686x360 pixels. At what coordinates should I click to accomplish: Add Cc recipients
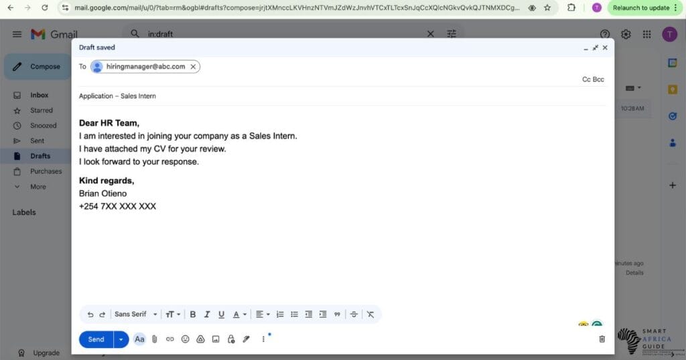click(586, 80)
